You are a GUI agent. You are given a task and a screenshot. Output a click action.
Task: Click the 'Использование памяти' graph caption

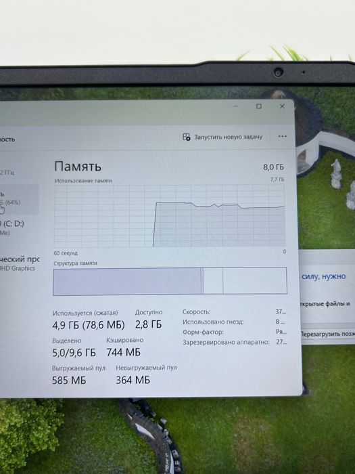tap(83, 181)
